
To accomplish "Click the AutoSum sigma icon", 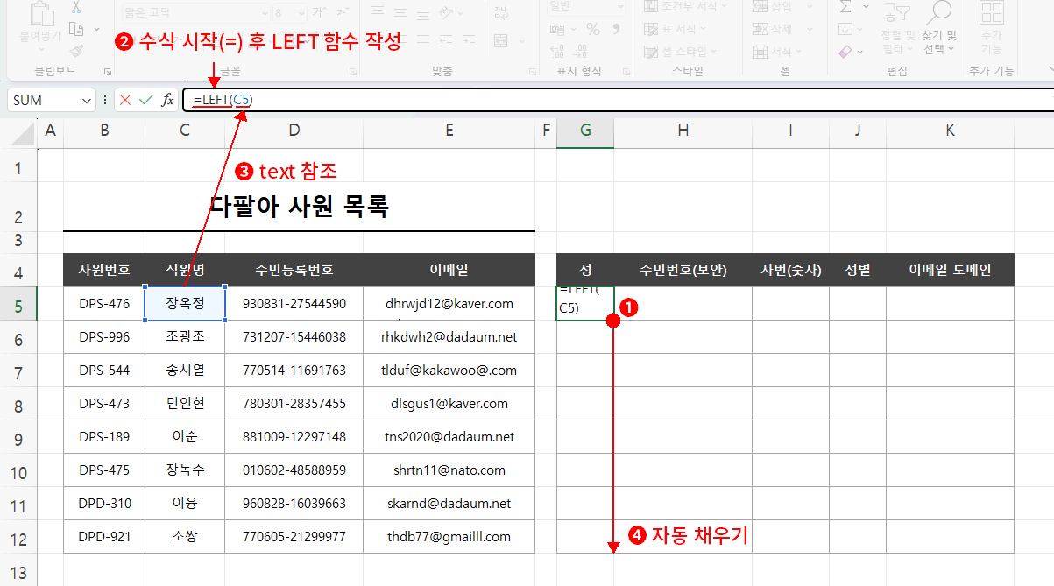I will pyautogui.click(x=845, y=7).
